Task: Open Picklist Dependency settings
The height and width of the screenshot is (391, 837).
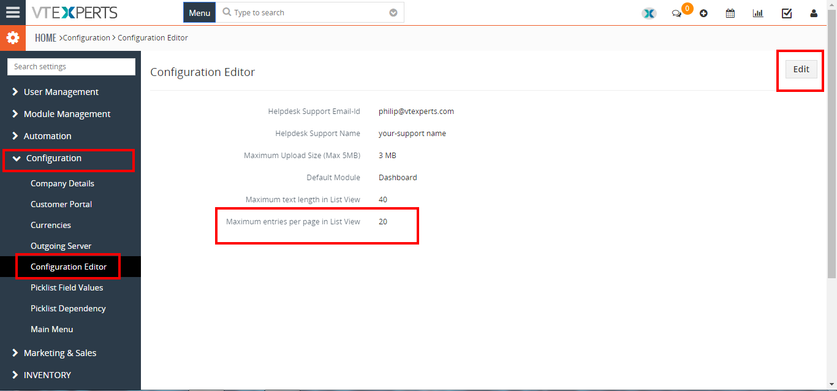Action: pyautogui.click(x=68, y=308)
